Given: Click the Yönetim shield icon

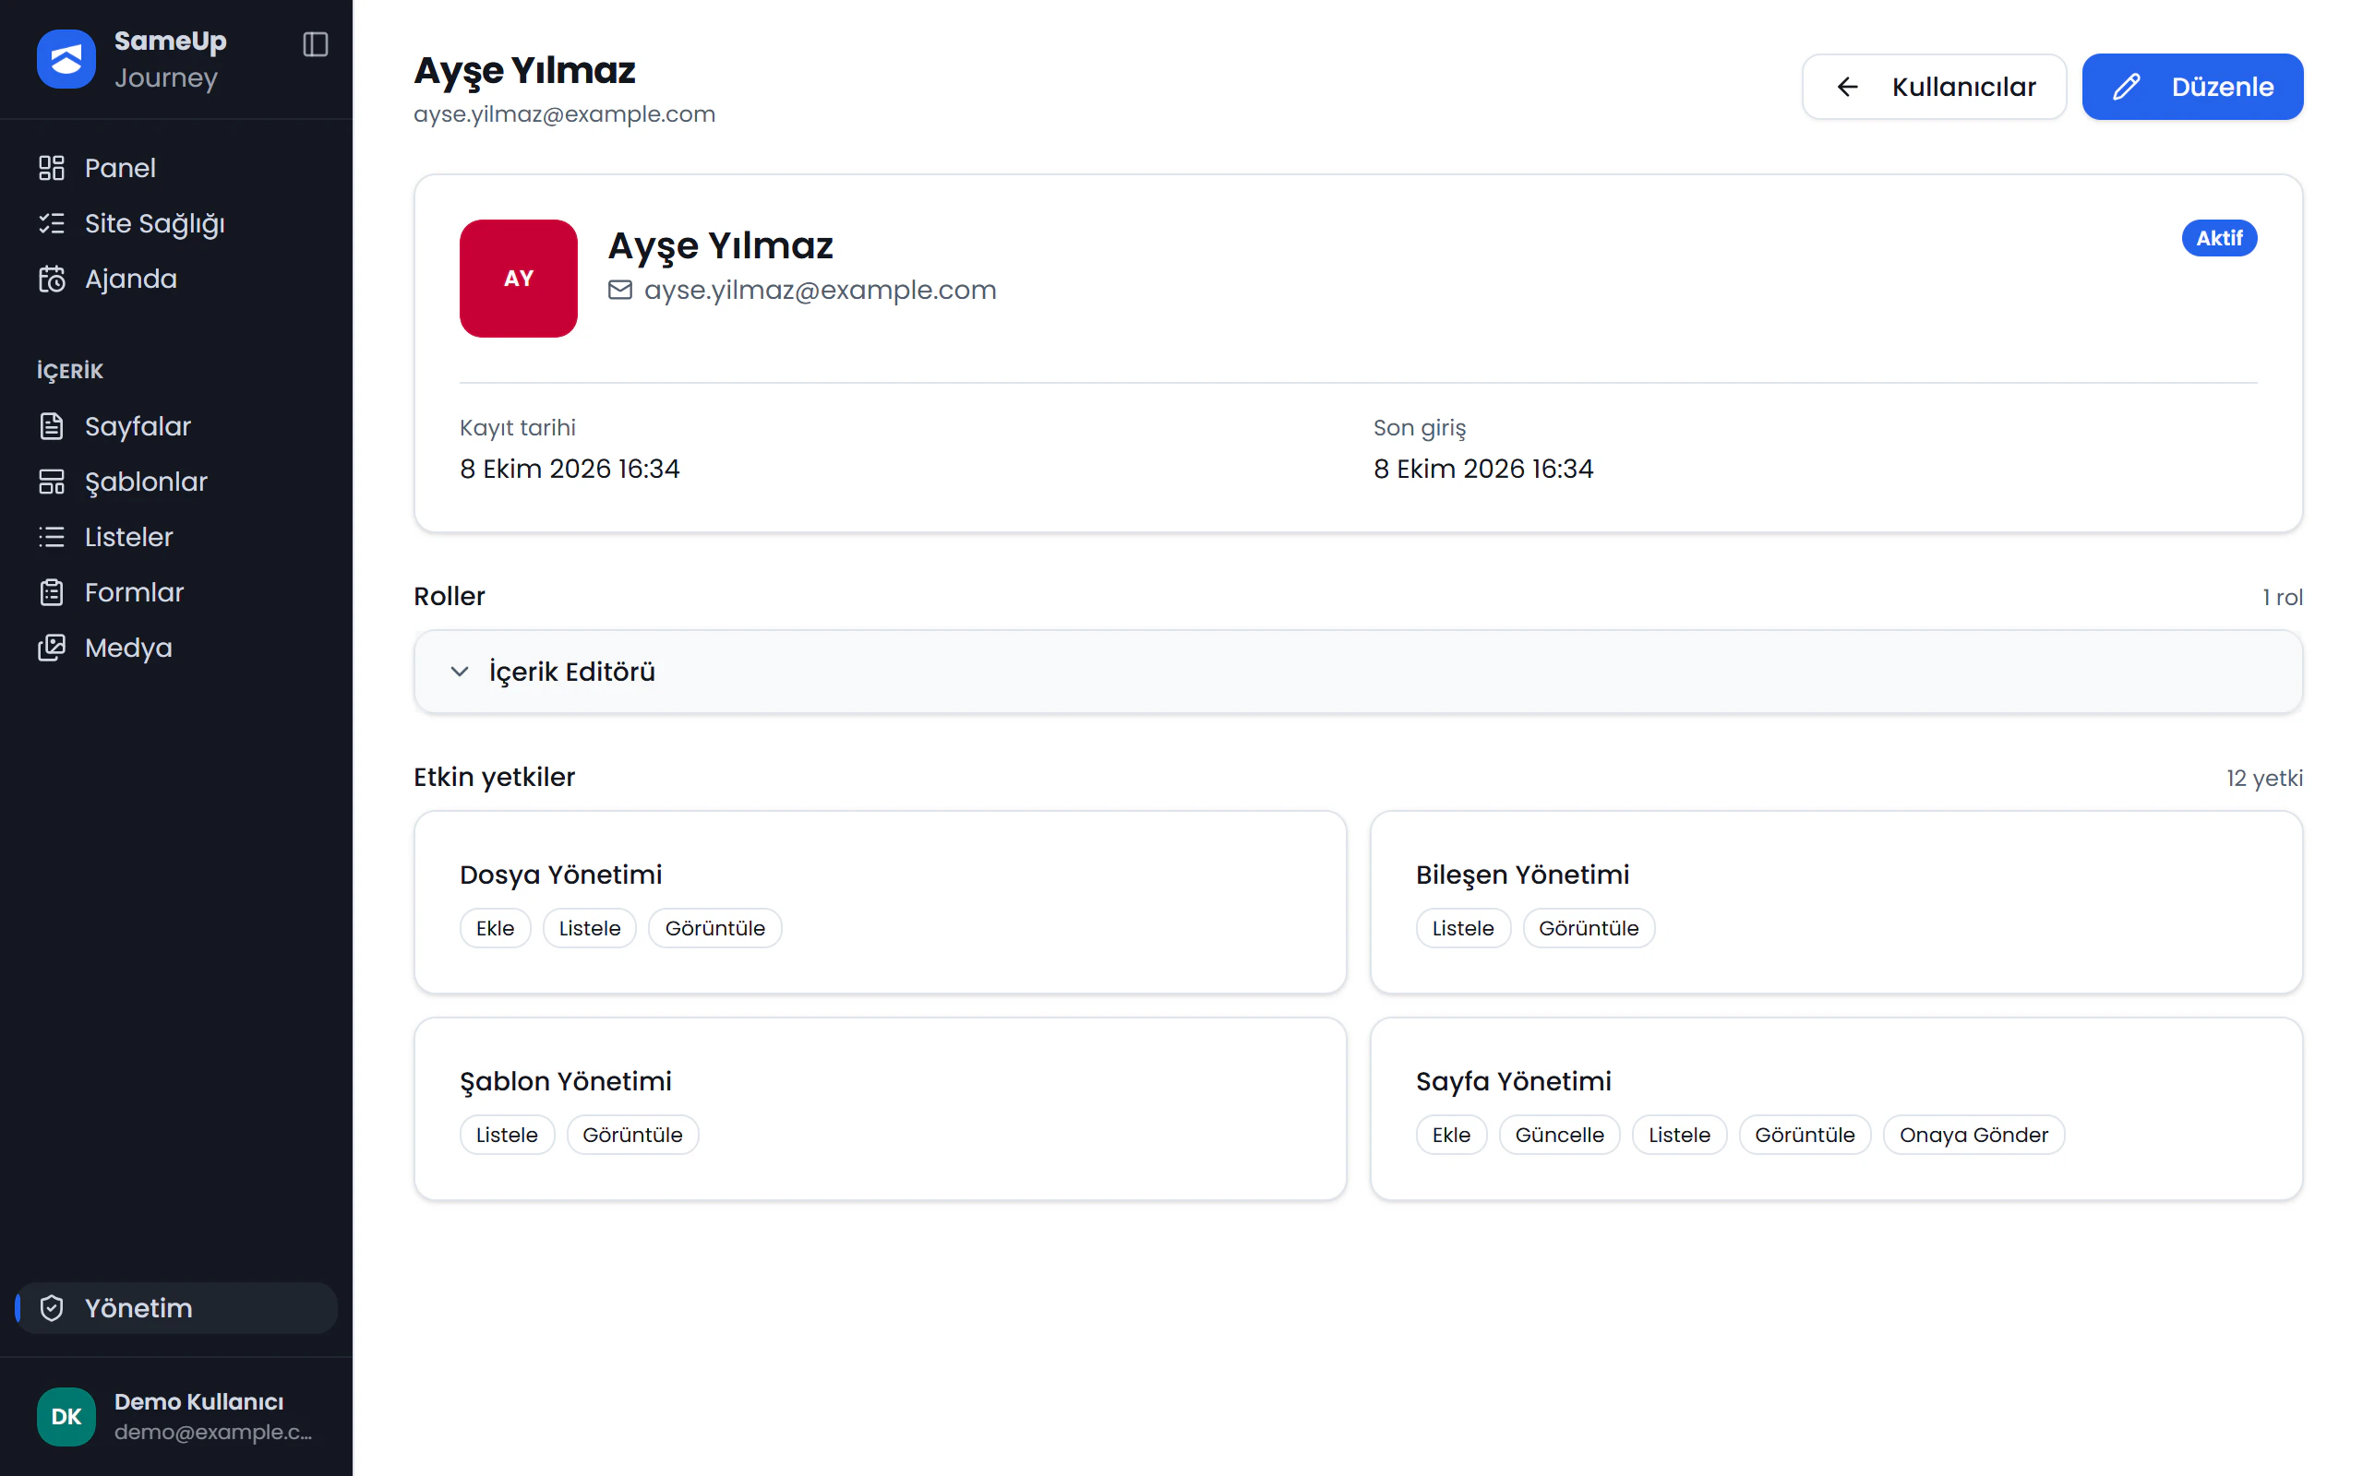Looking at the screenshot, I should pyautogui.click(x=52, y=1308).
